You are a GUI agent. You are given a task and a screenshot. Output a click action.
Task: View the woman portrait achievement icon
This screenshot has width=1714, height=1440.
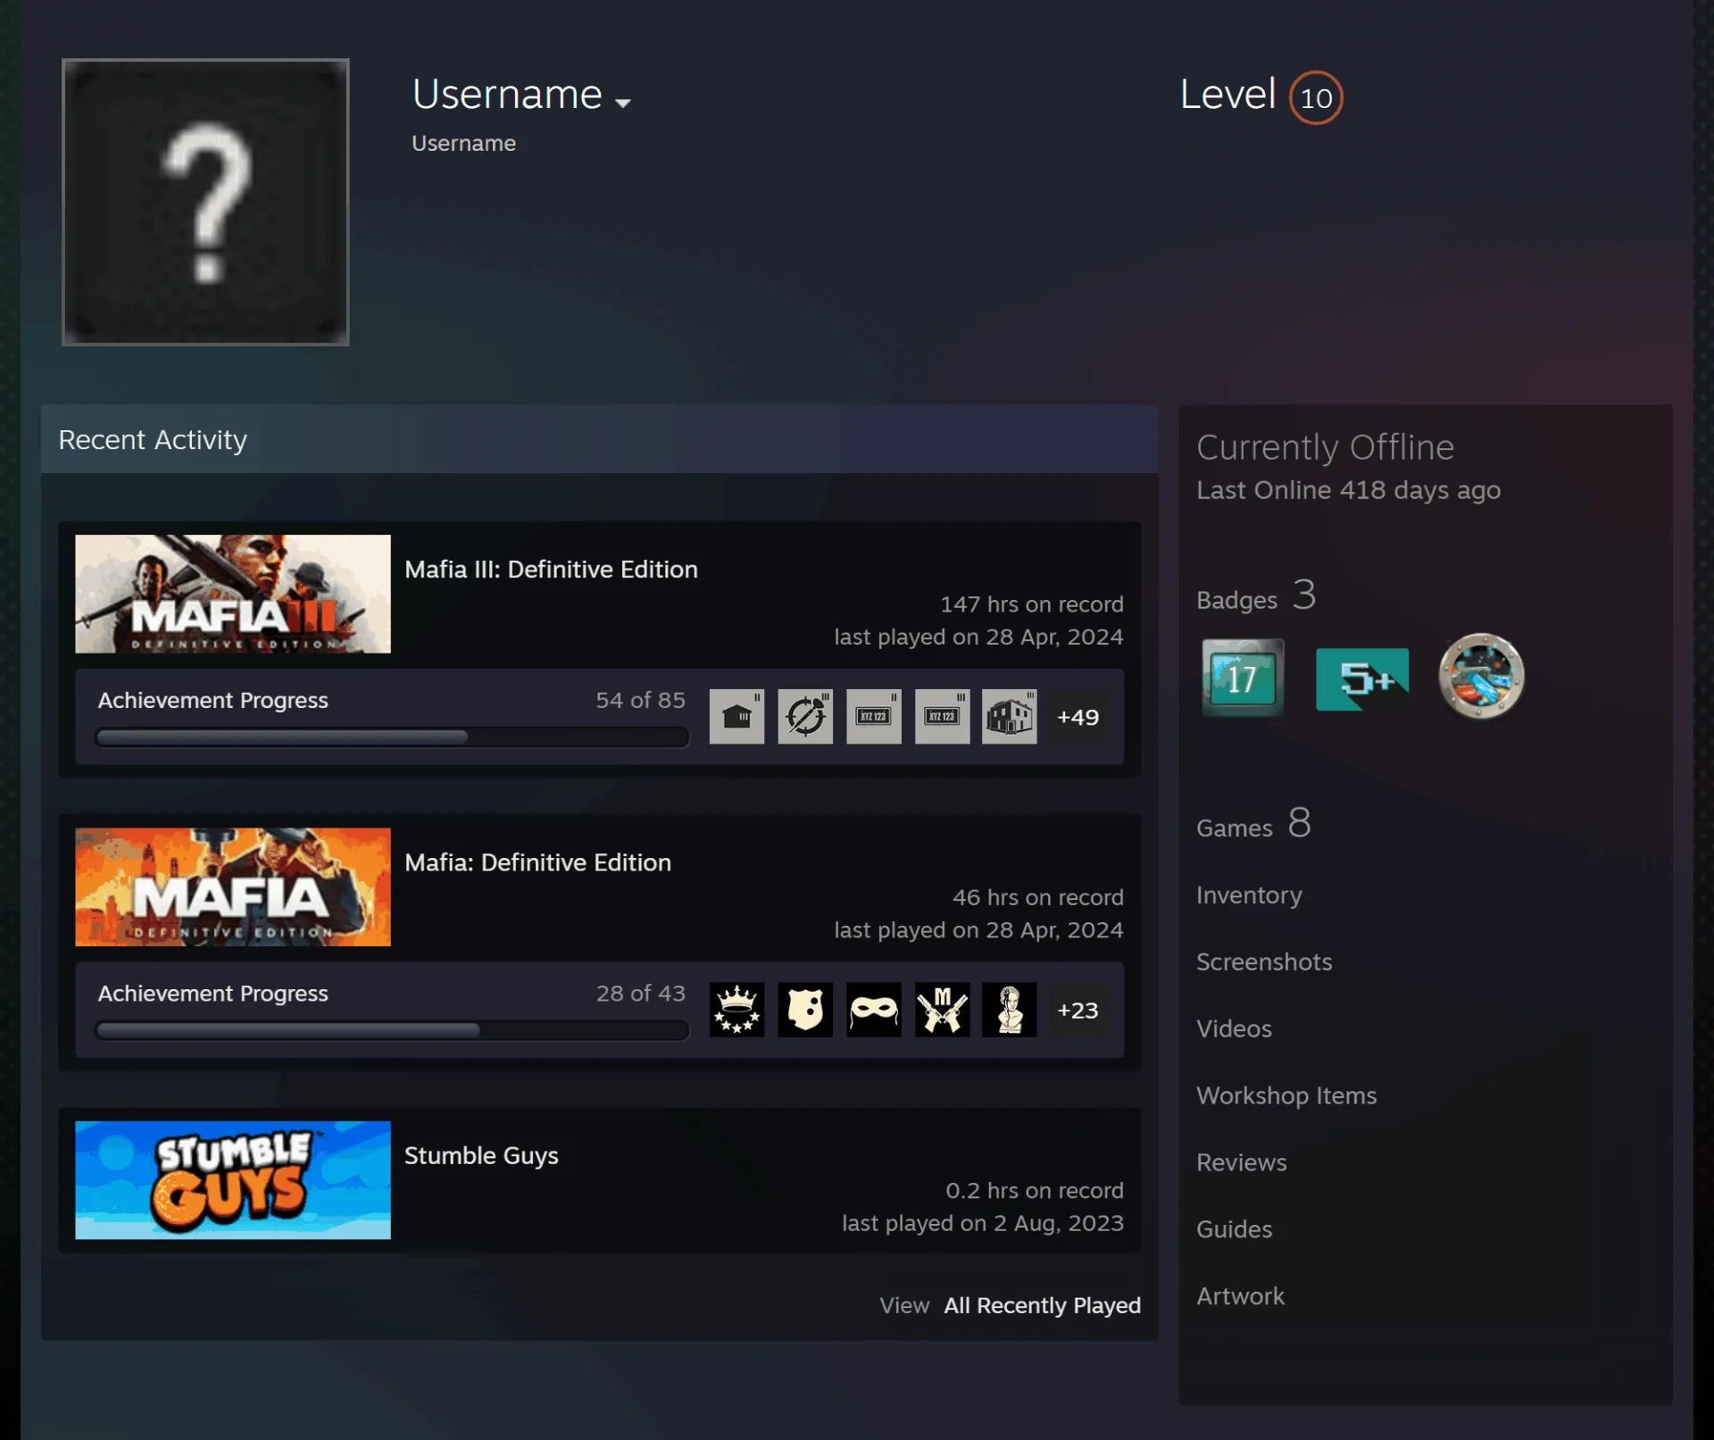(1010, 1010)
